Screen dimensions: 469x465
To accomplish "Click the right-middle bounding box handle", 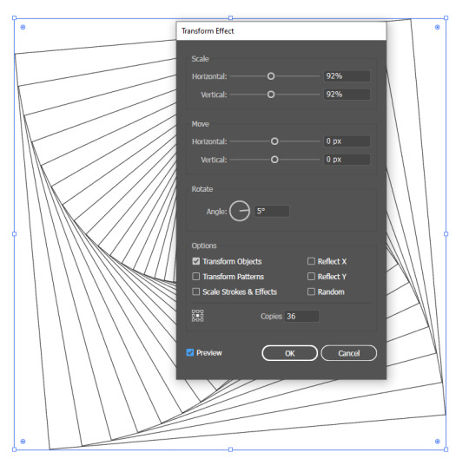I will [x=446, y=233].
